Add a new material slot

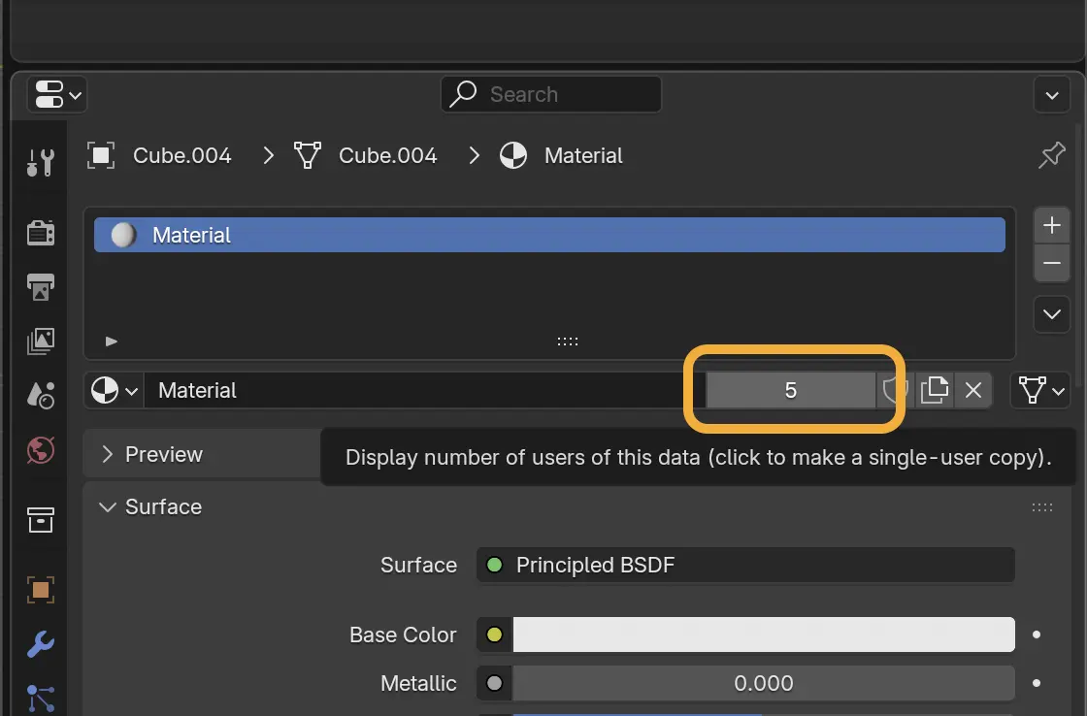1052,225
